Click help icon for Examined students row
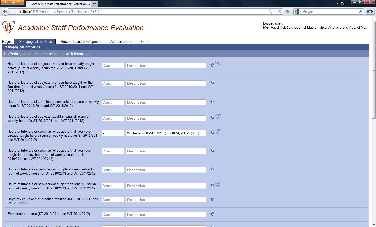376x227 pixels. [x=212, y=214]
